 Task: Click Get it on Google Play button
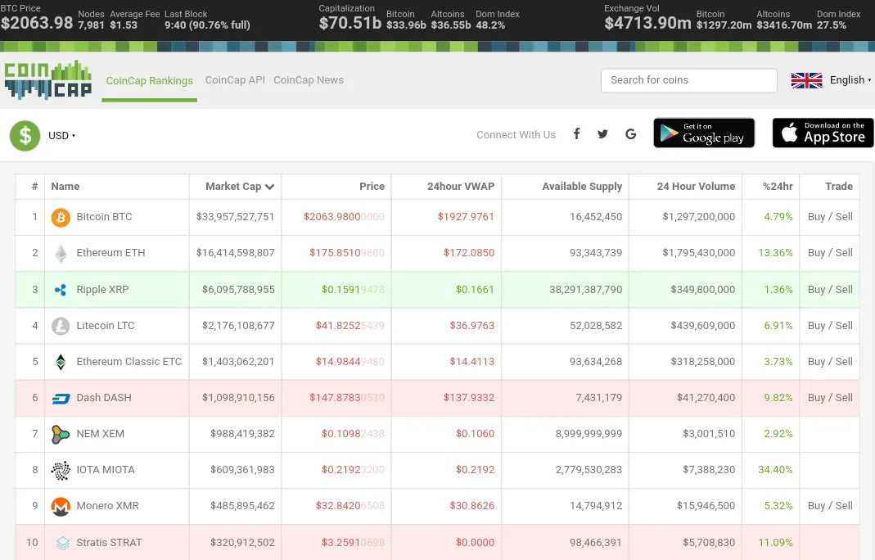click(x=704, y=133)
